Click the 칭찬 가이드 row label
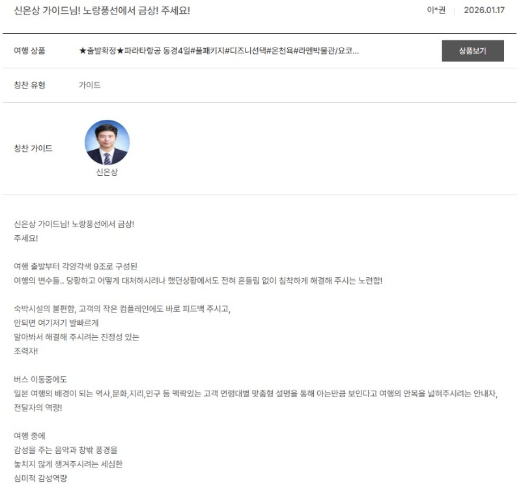Image resolution: width=521 pixels, height=487 pixels. (x=33, y=148)
